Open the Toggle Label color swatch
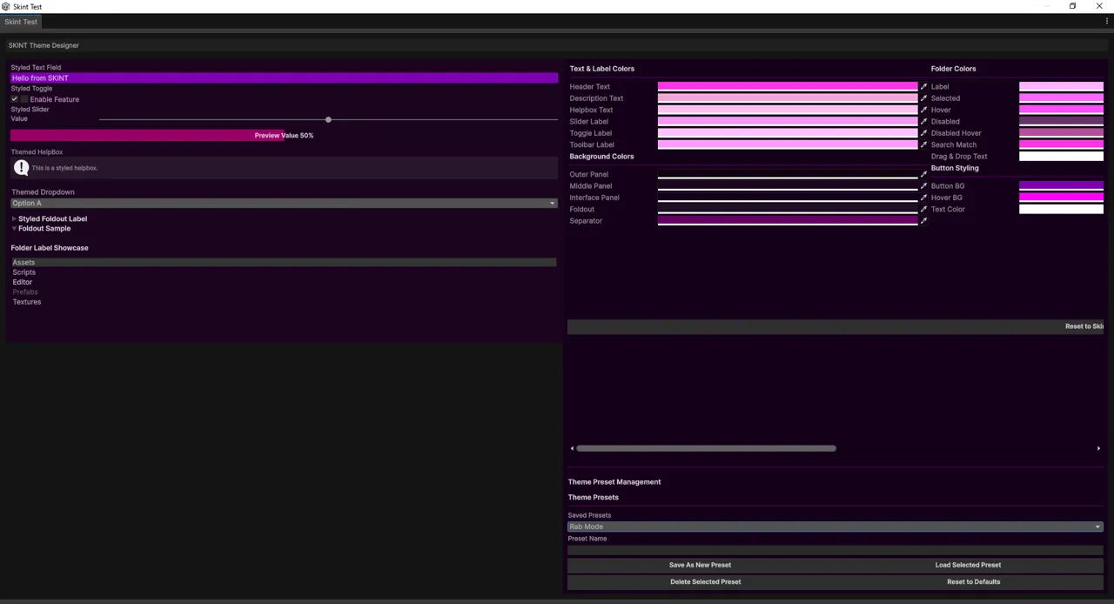The width and height of the screenshot is (1114, 604). tap(788, 133)
